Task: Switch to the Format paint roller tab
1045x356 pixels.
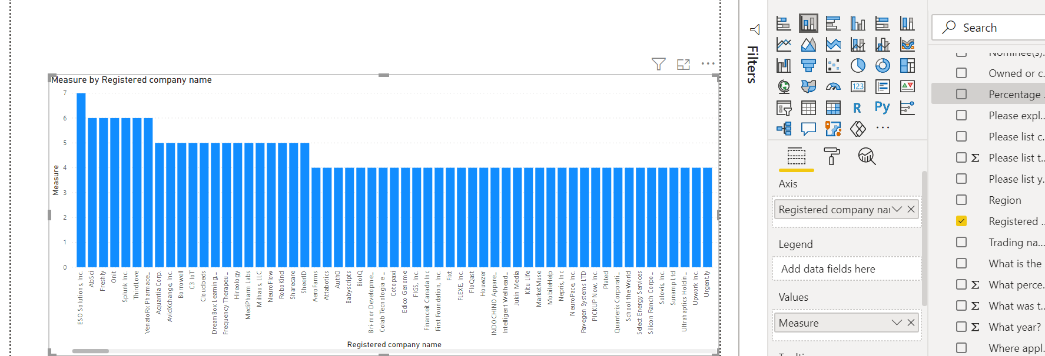Action: tap(832, 156)
